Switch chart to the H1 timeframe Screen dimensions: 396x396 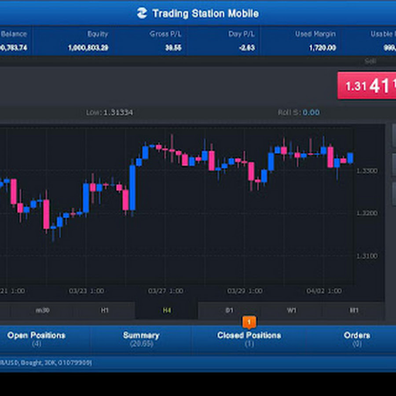tap(104, 310)
